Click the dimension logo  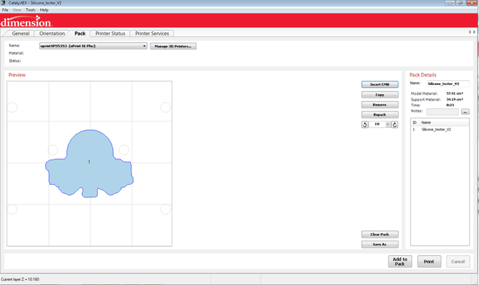coord(27,21)
